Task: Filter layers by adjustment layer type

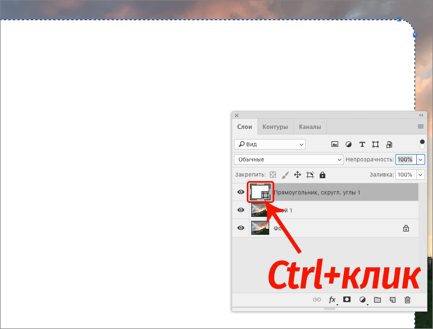Action: 349,144
